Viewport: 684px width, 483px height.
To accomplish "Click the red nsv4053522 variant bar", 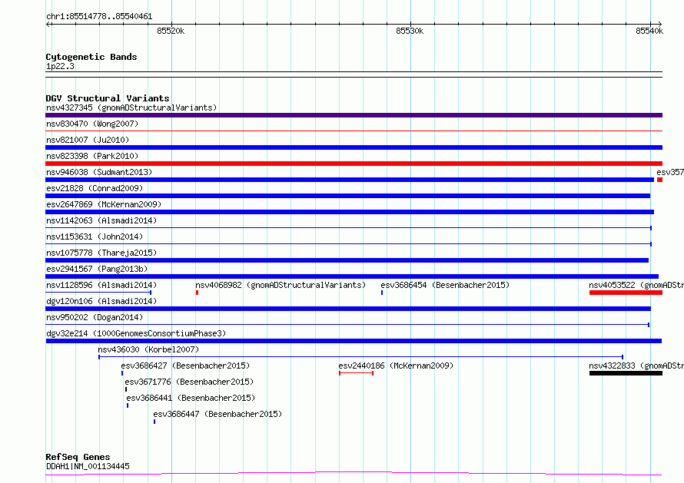I will pyautogui.click(x=626, y=293).
